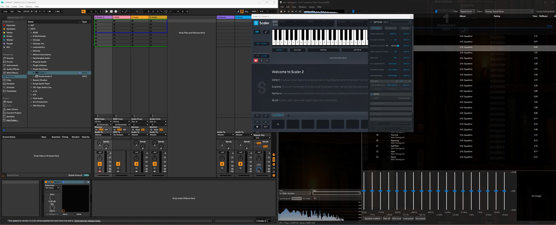Select the Favorites red collection
The width and height of the screenshot is (556, 225).
tap(11, 25)
